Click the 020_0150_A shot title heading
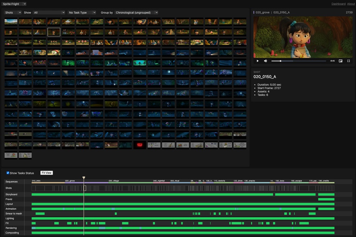 265,77
